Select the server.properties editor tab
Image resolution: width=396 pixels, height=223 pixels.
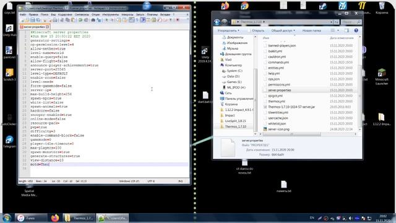pos(35,27)
